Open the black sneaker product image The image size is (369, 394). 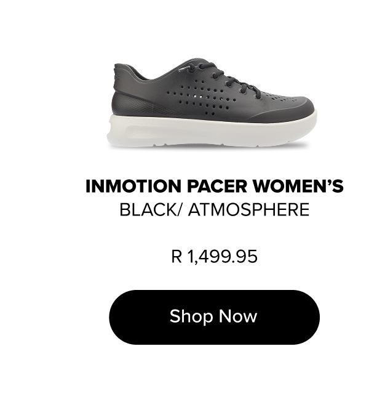tap(212, 103)
